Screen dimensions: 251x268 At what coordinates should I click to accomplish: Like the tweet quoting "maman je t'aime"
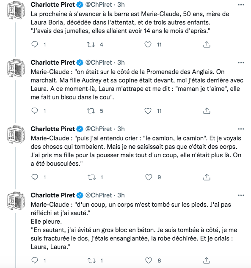(x=148, y=111)
